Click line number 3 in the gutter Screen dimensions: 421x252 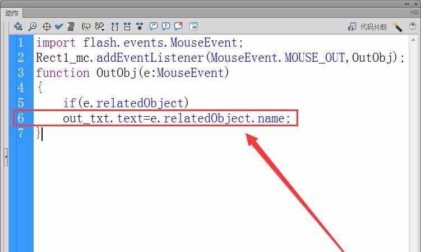click(x=21, y=72)
